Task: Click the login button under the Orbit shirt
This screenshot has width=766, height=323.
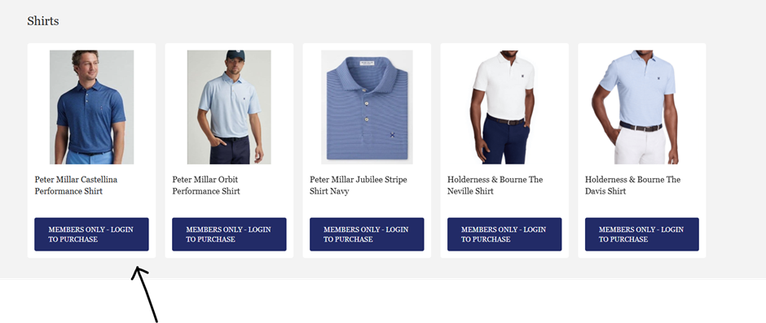Action: 229,234
